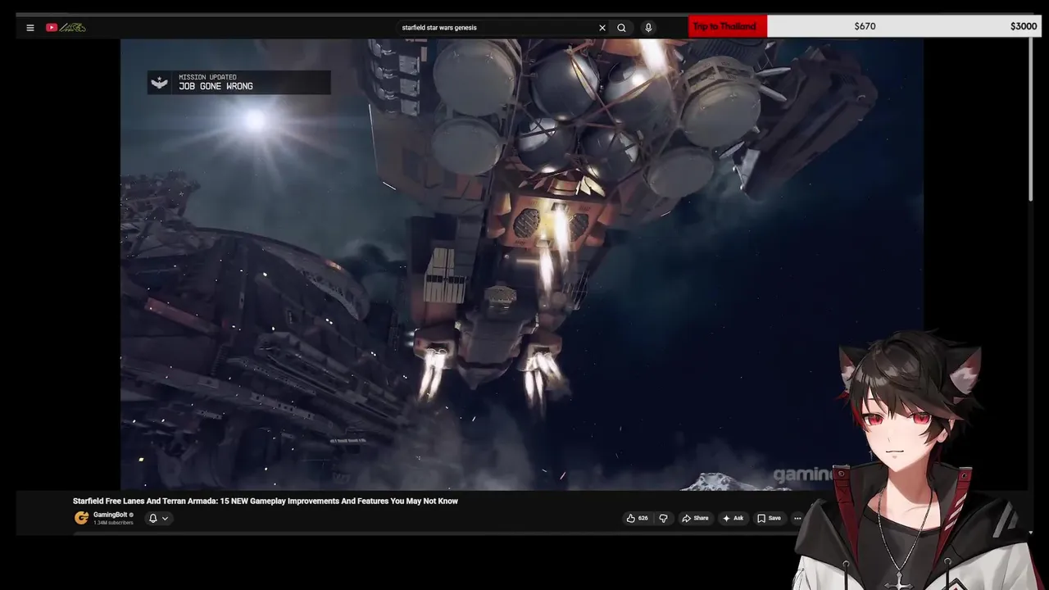The height and width of the screenshot is (590, 1049).
Task: Click the Starfield Free Lanes video title
Action: pyautogui.click(x=266, y=501)
